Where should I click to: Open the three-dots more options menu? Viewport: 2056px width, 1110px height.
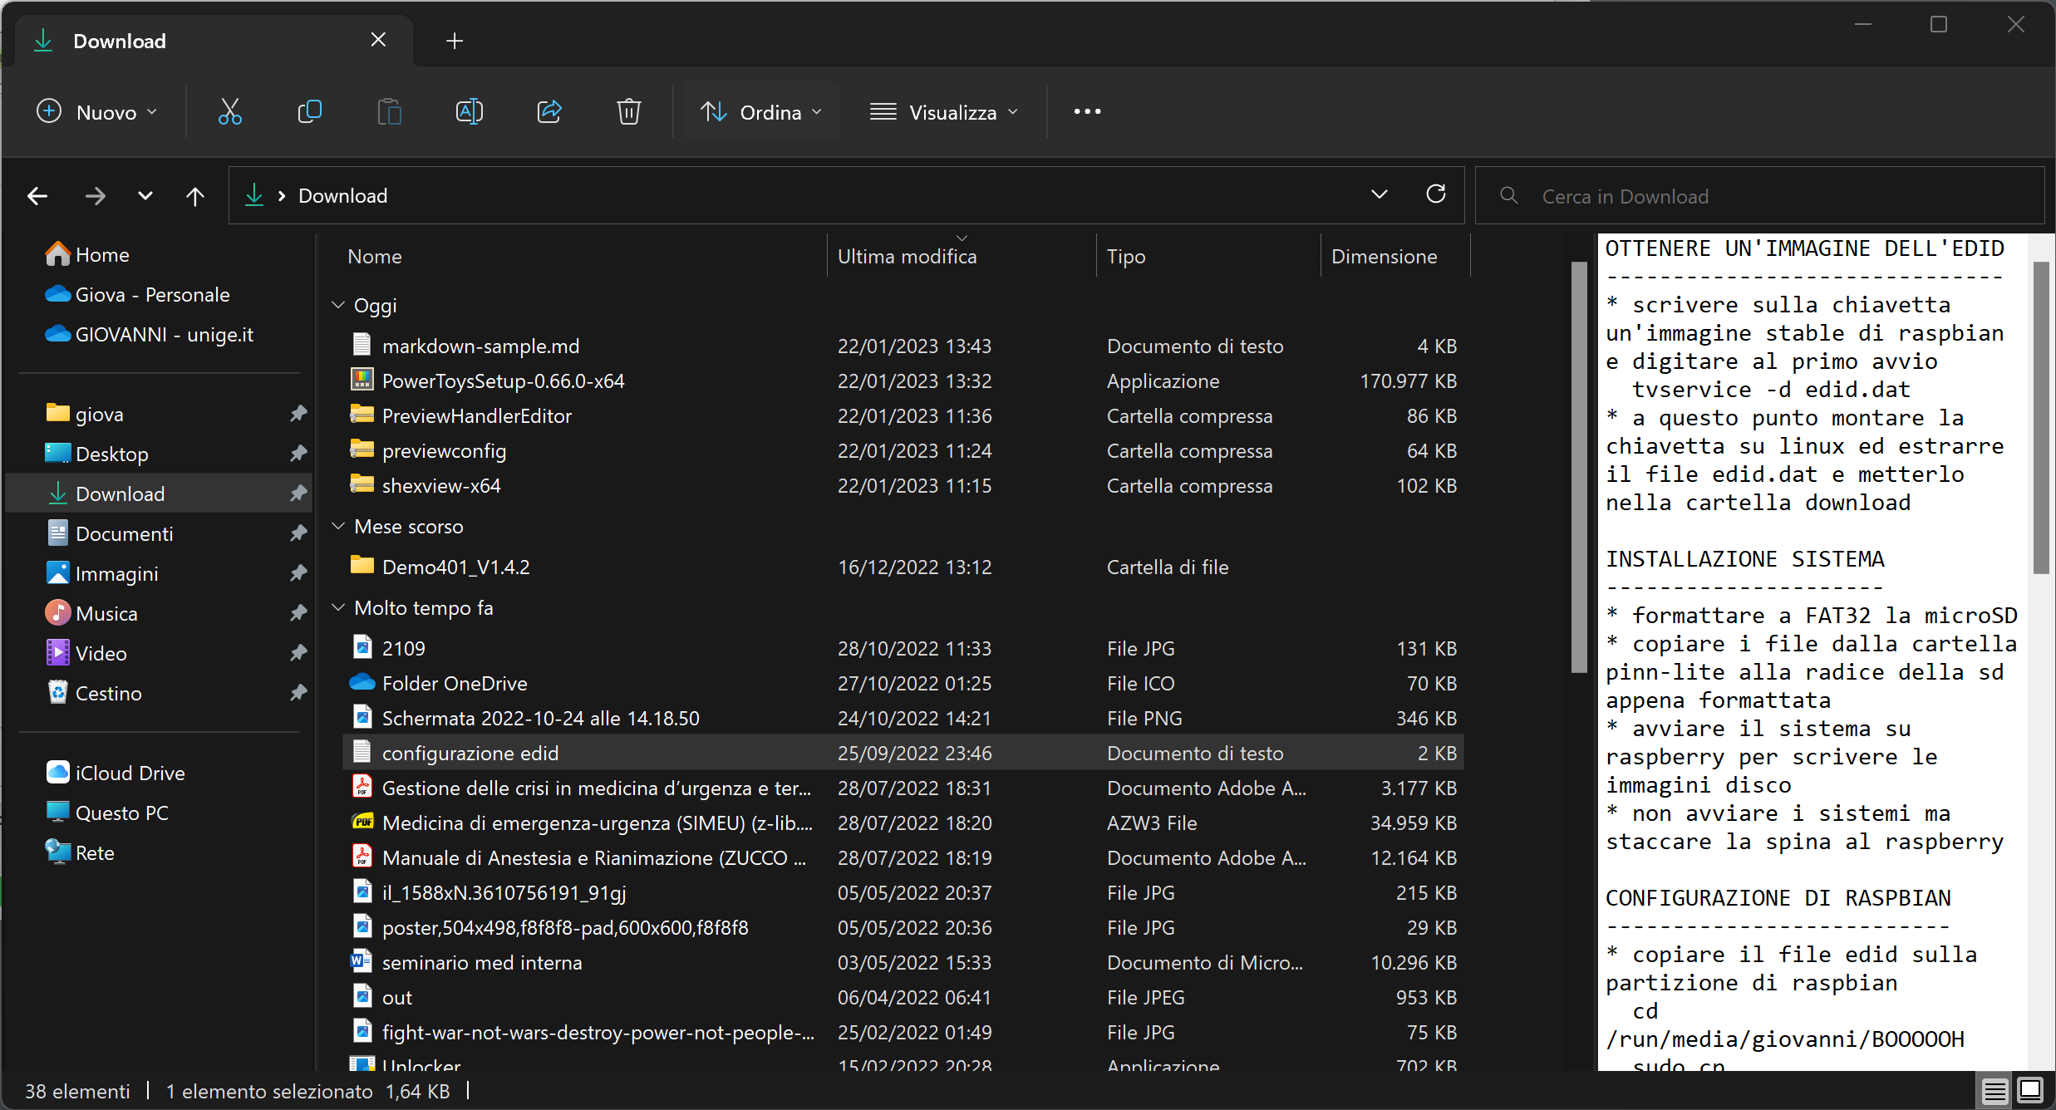[x=1087, y=111]
